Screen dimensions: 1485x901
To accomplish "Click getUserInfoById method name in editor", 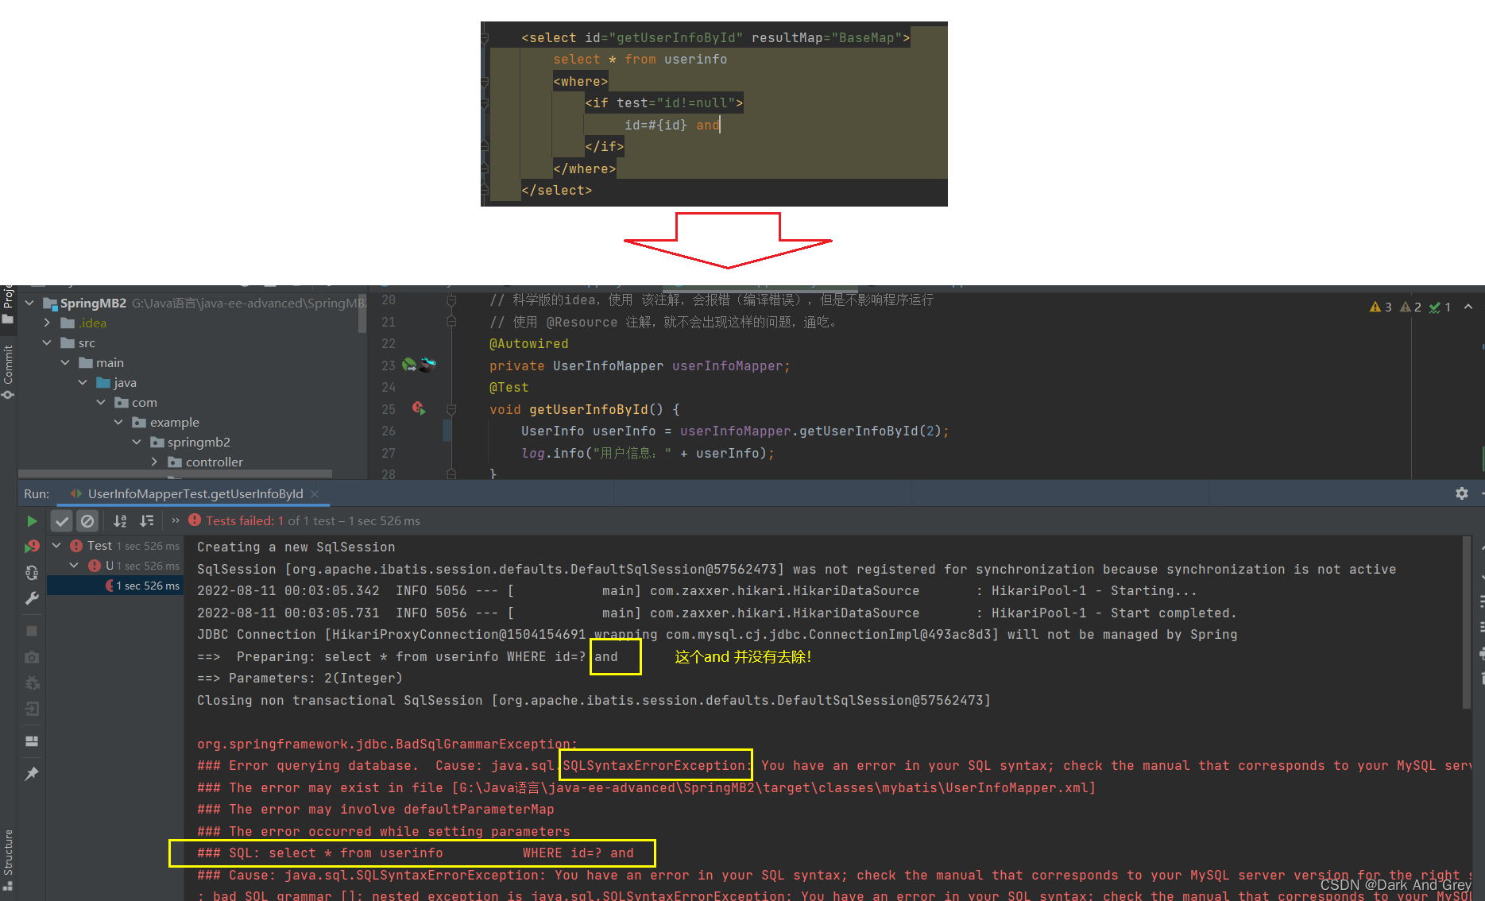I will tap(589, 409).
